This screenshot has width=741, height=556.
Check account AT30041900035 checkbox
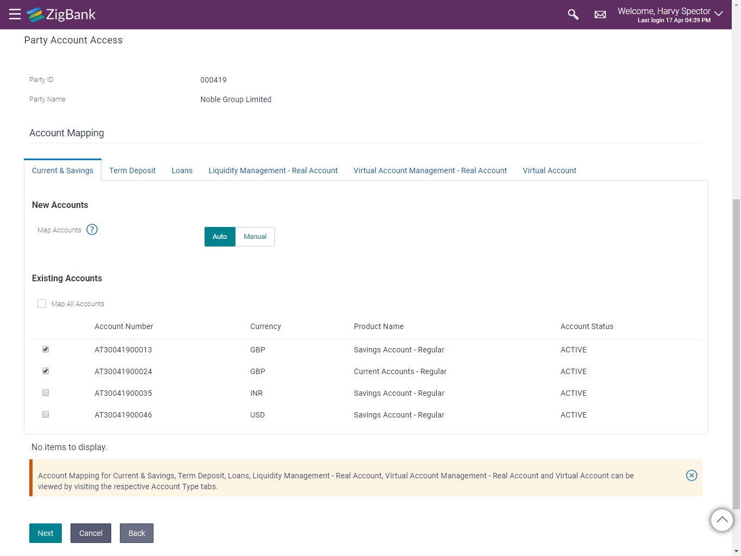click(x=46, y=393)
